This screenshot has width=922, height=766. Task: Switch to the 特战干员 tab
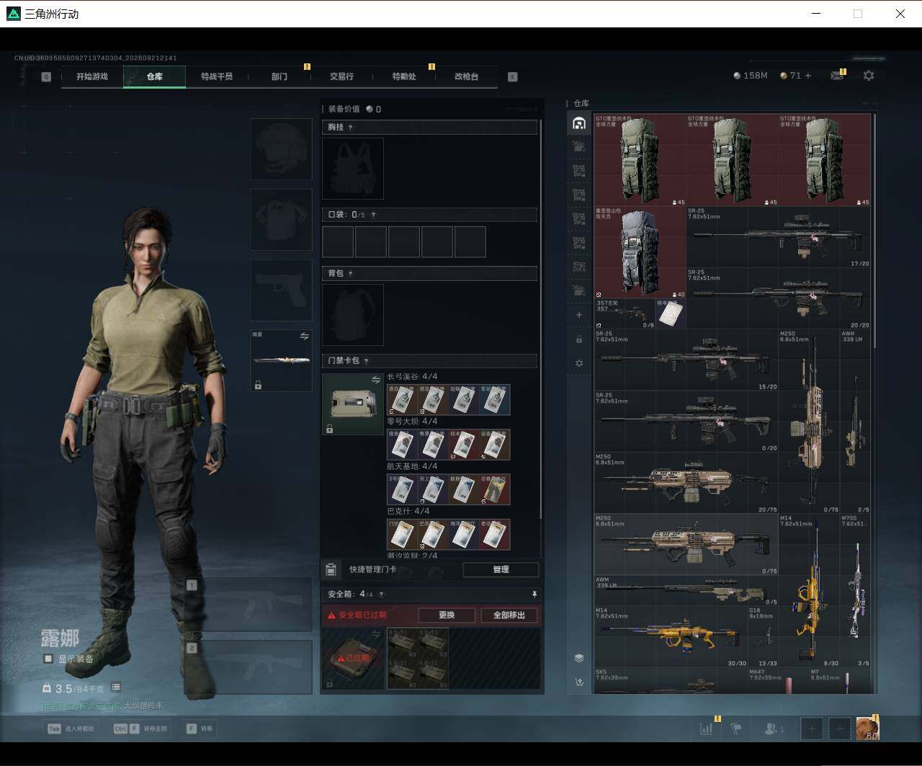tap(217, 76)
